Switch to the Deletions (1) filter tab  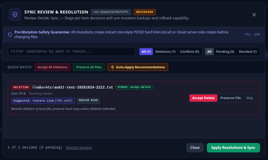(165, 52)
